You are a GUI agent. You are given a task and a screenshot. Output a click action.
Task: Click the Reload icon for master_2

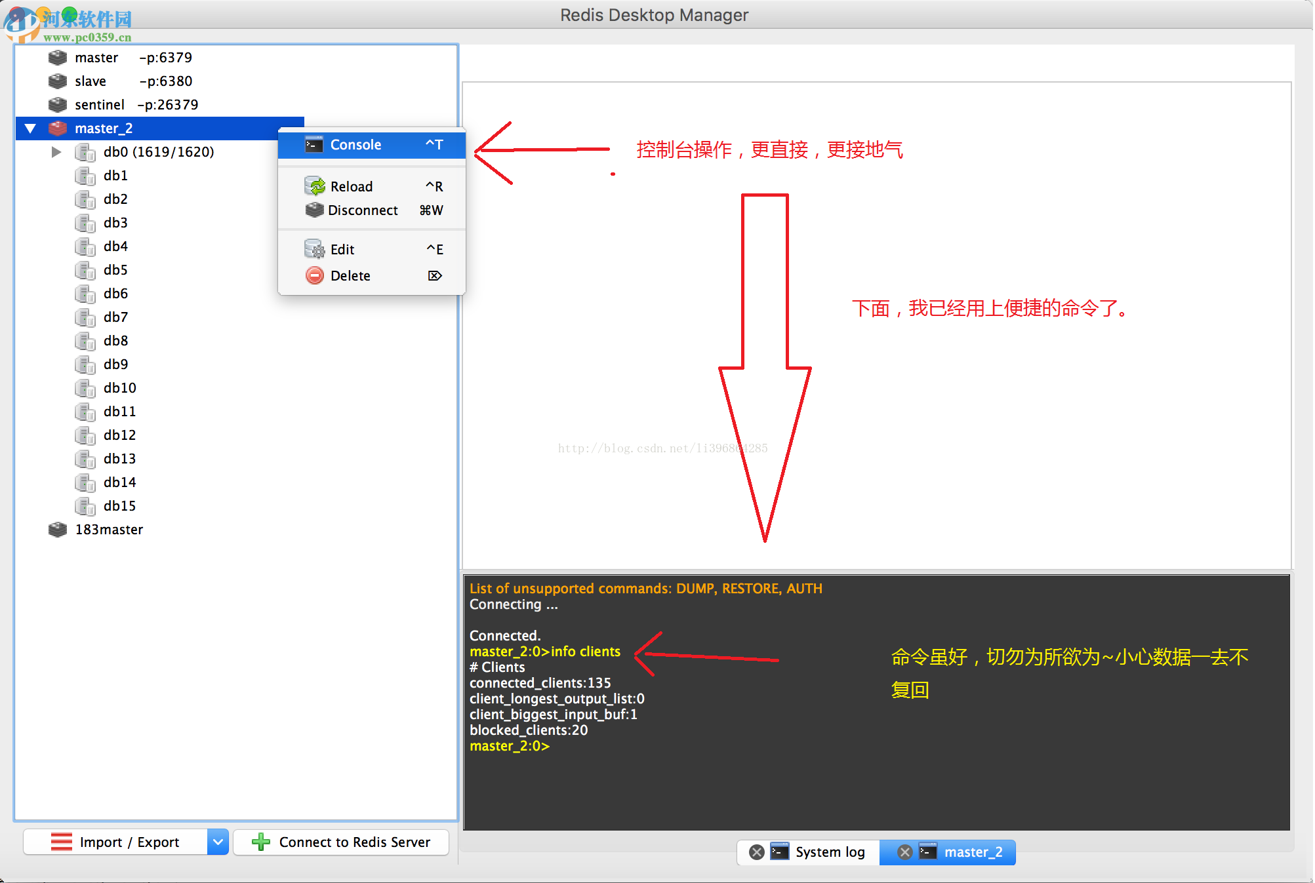(315, 186)
